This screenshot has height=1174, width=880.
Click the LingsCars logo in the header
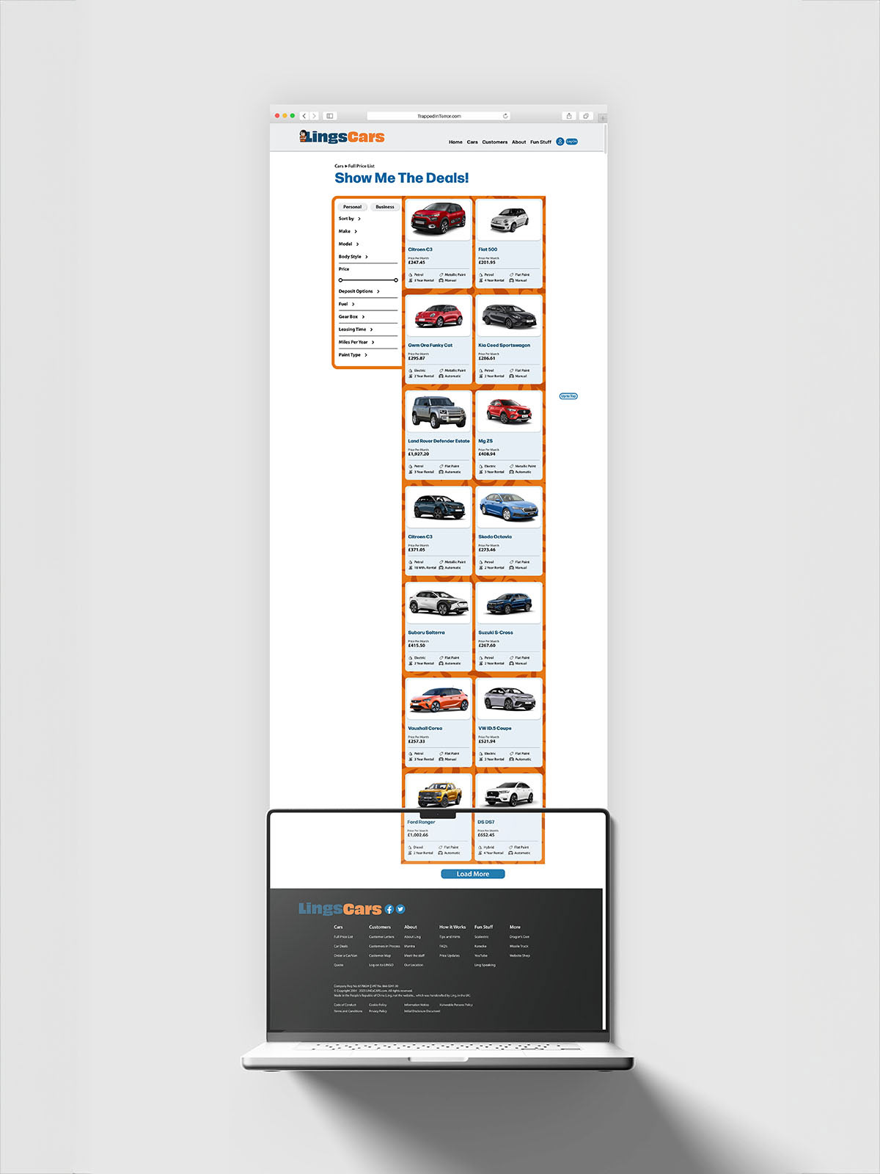(x=342, y=136)
